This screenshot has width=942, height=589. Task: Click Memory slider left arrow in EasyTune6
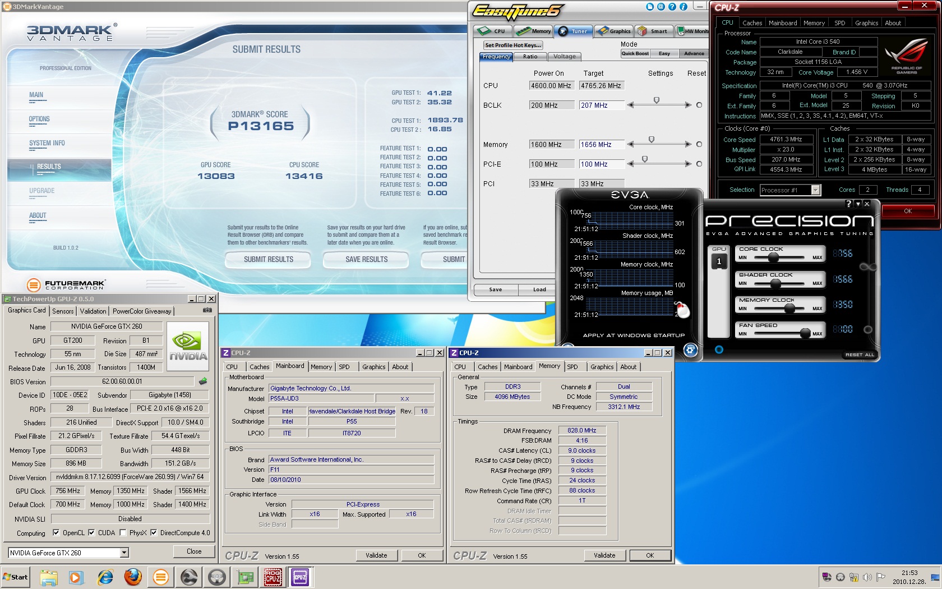click(631, 144)
